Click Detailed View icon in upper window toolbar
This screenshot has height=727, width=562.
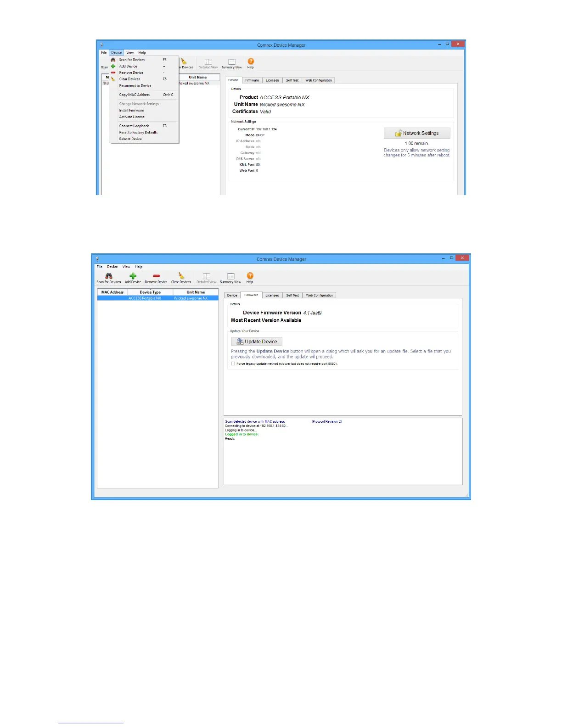tap(208, 62)
